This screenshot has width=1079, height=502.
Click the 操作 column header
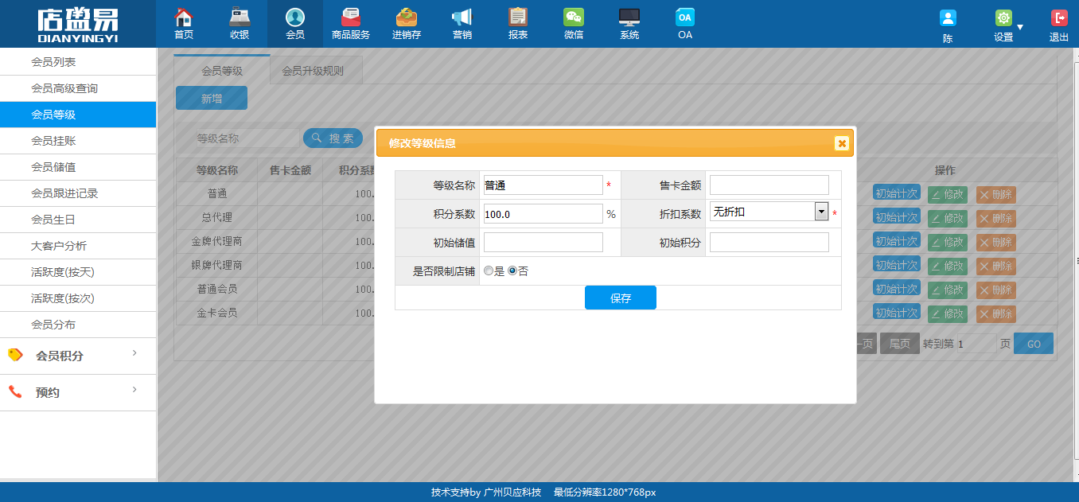coord(945,170)
